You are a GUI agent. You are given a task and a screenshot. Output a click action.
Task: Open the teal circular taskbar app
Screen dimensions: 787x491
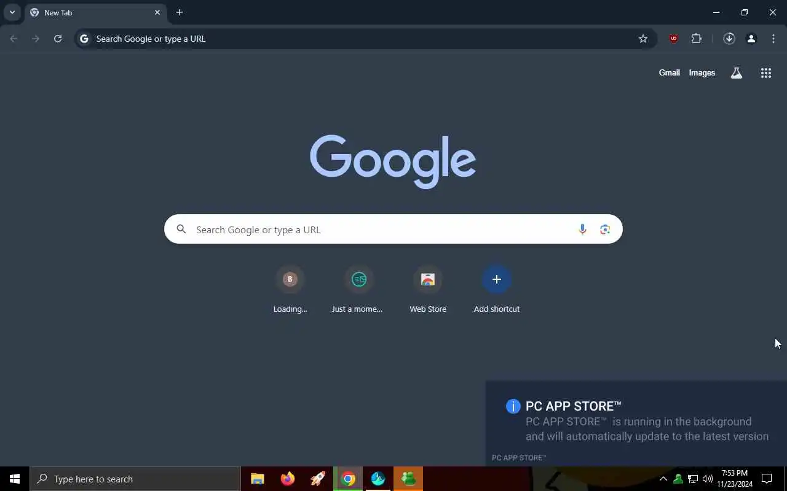[378, 479]
